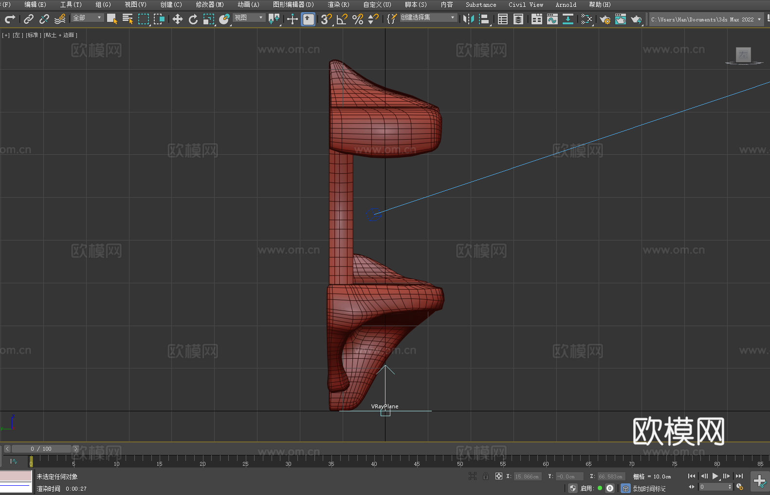
Task: Toggle the 3D Snaps button
Action: 326,19
